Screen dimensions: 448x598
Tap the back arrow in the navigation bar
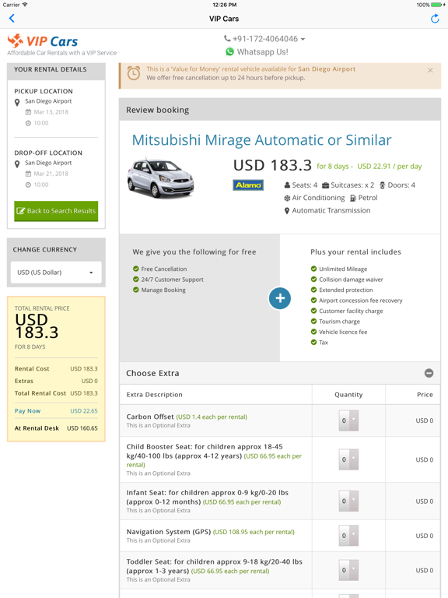12,19
